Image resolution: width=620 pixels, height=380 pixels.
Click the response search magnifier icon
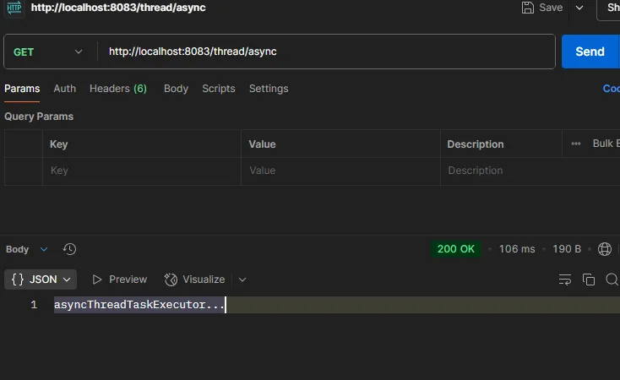click(x=612, y=280)
